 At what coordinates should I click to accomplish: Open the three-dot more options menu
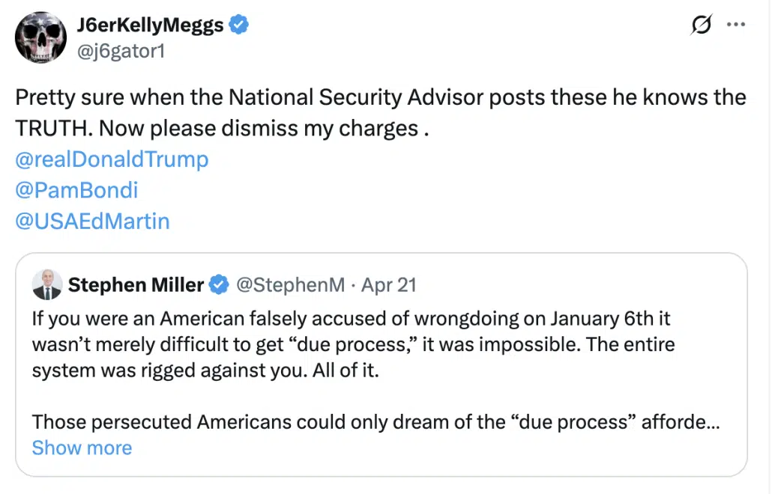tap(736, 25)
